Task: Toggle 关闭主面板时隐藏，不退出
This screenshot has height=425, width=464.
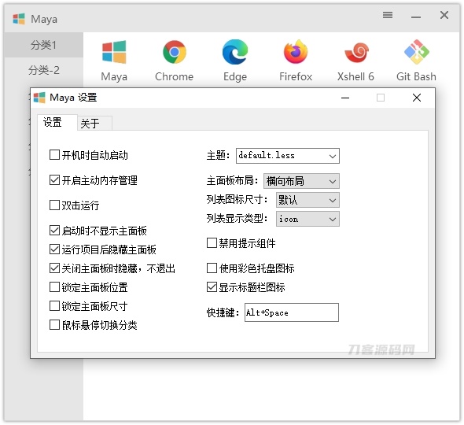Action: click(54, 268)
